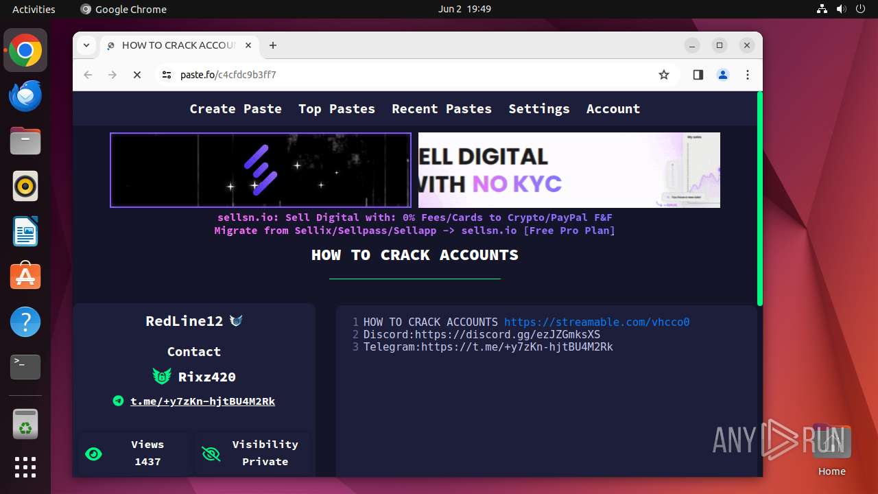Click the HOW TO CRACK ACCOUNTS page heading
The image size is (878, 494).
coord(415,255)
